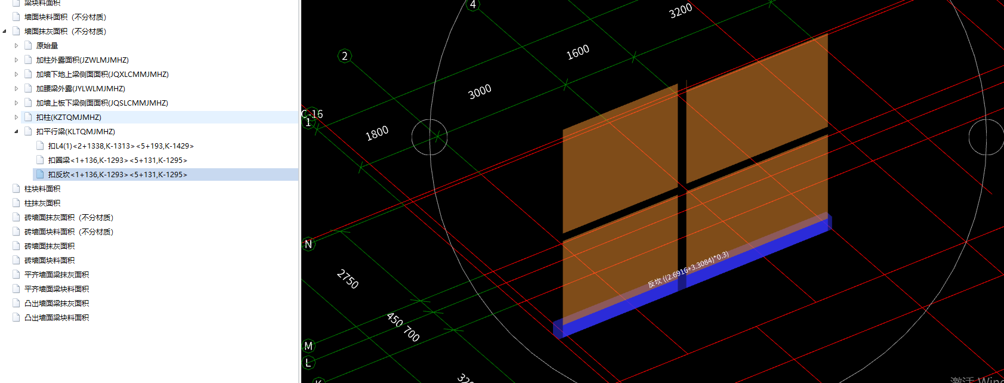Image resolution: width=1004 pixels, height=383 pixels.
Task: Click axis bubble M in viewport
Action: pyautogui.click(x=308, y=346)
